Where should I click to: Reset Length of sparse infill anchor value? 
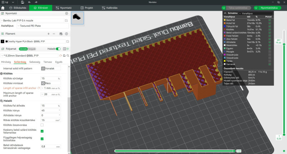[x=39, y=88]
